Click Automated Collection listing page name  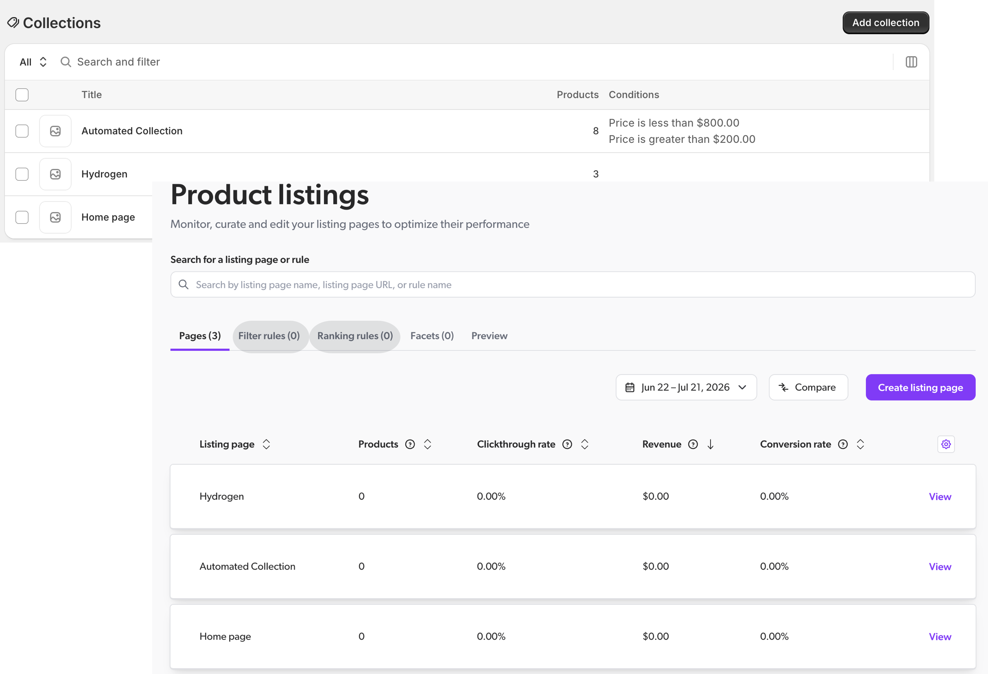point(247,567)
